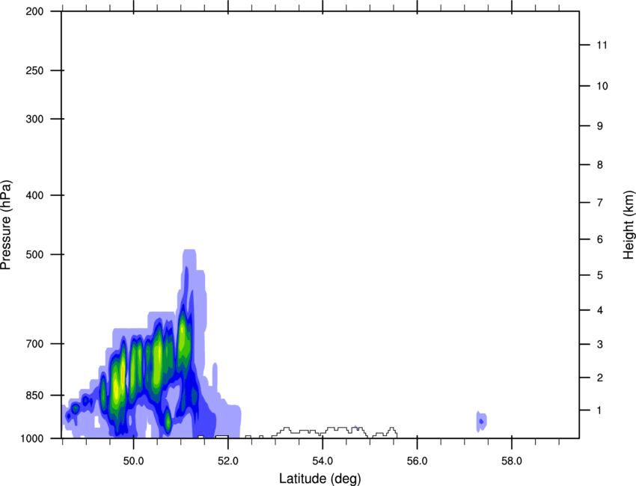Click the 52.0 latitude tick label

click(x=228, y=461)
